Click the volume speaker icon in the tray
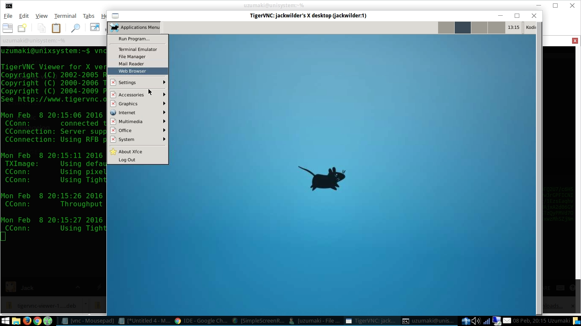This screenshot has width=581, height=326. point(475,321)
